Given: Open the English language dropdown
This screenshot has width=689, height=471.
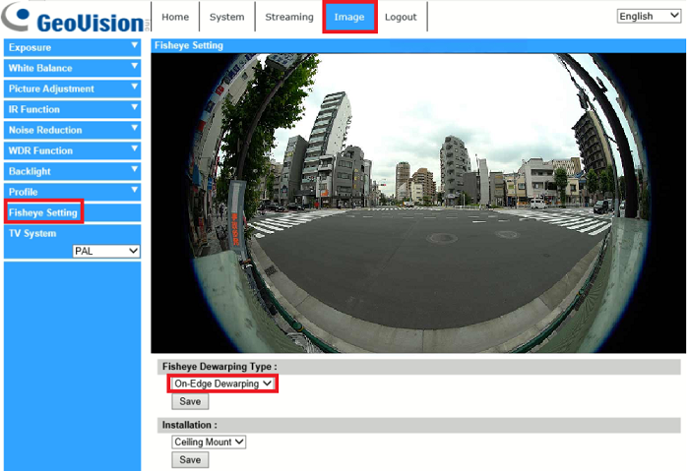Looking at the screenshot, I should tap(649, 17).
